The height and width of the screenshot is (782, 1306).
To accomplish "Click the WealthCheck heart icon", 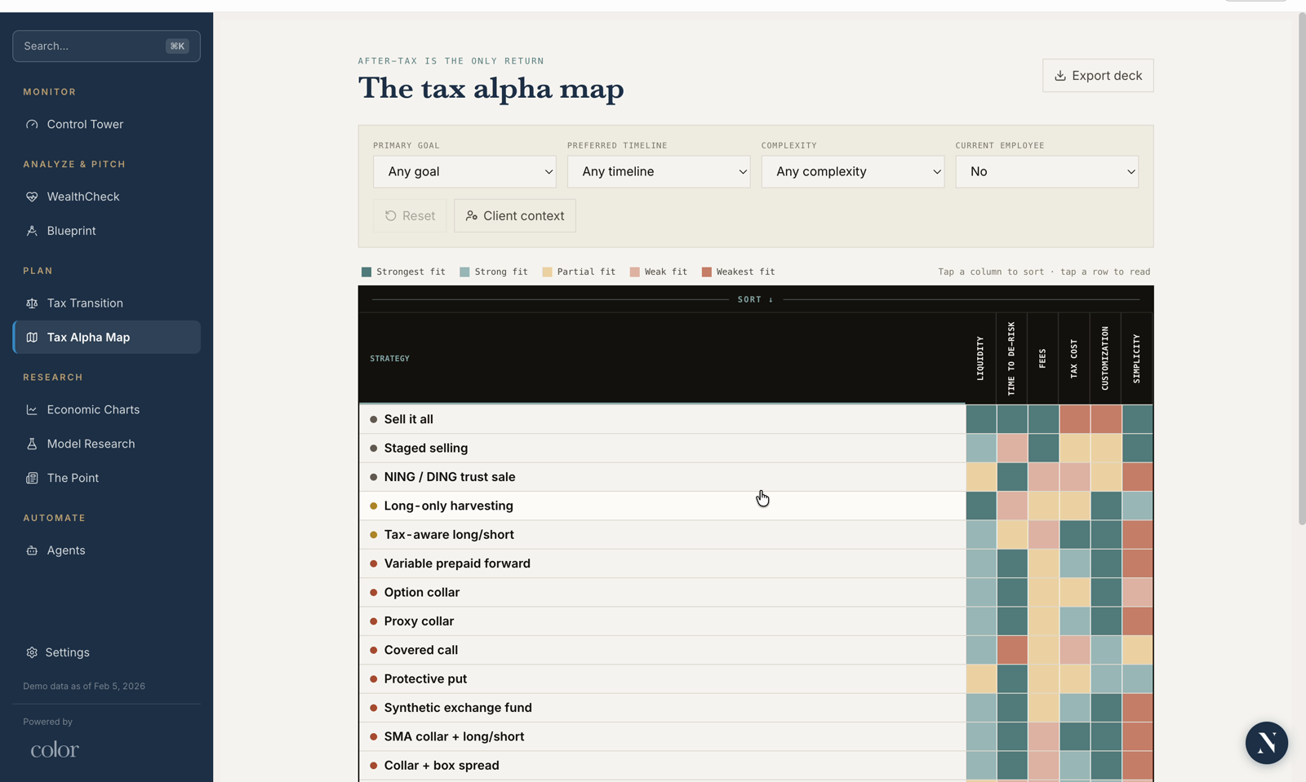I will click(32, 197).
